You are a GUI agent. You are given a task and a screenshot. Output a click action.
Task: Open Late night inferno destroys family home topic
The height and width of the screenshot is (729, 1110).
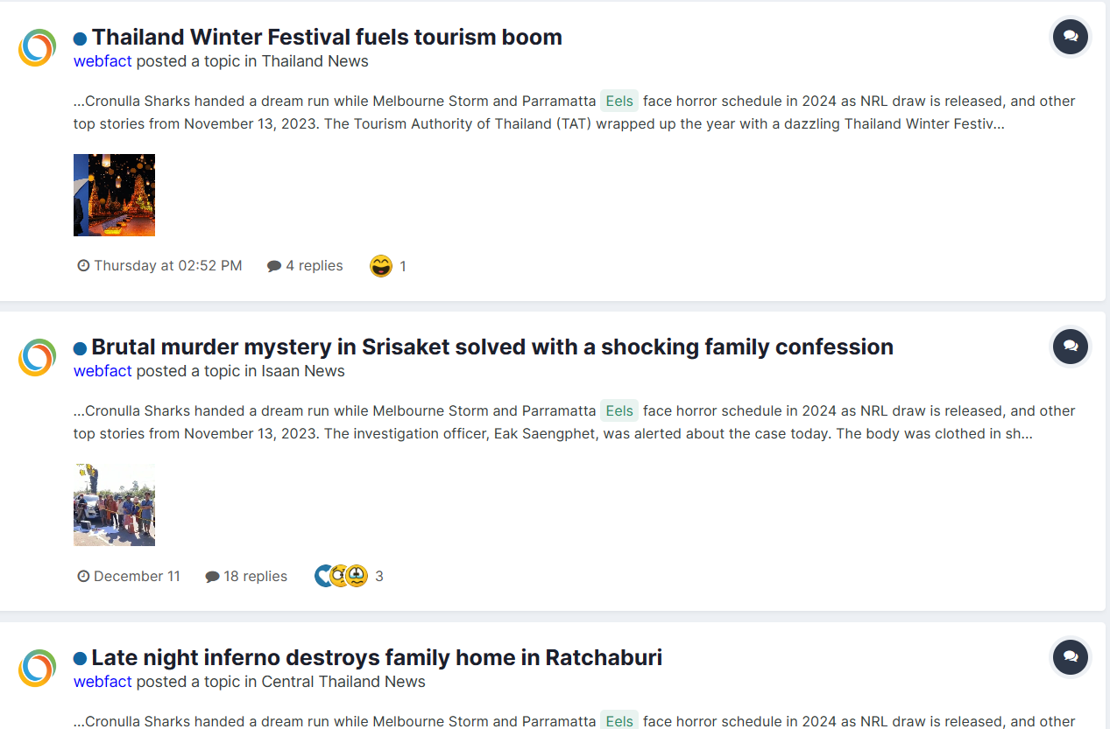pyautogui.click(x=377, y=657)
